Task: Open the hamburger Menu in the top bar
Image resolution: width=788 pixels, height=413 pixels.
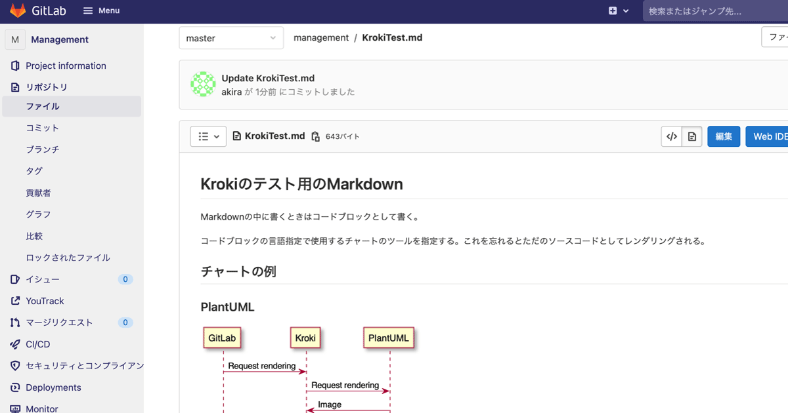Action: (x=102, y=10)
